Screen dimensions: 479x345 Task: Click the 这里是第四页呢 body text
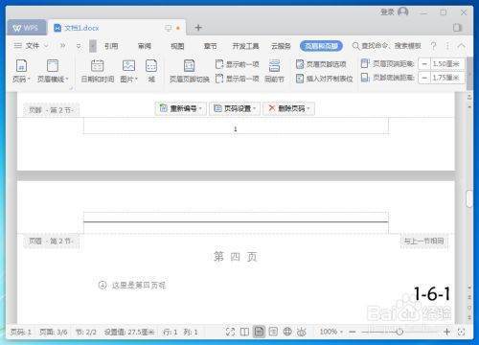pos(139,285)
